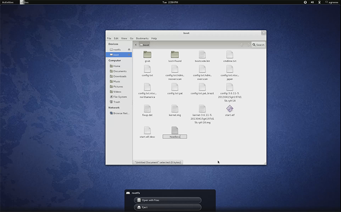Select the bootcode.bin file icon
341x212 pixels.
[202, 55]
